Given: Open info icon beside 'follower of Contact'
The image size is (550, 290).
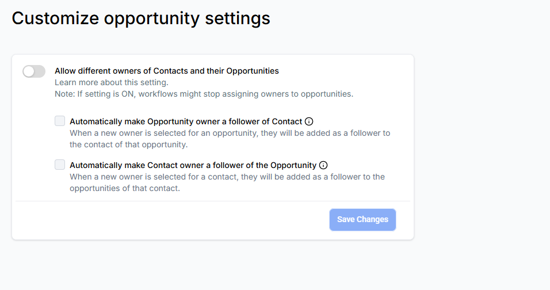Looking at the screenshot, I should tap(309, 121).
